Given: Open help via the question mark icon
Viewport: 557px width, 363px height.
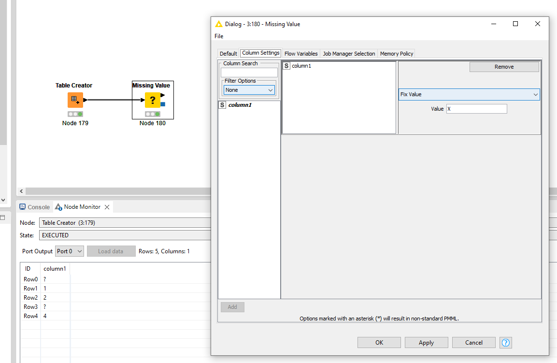Looking at the screenshot, I should click(x=505, y=342).
